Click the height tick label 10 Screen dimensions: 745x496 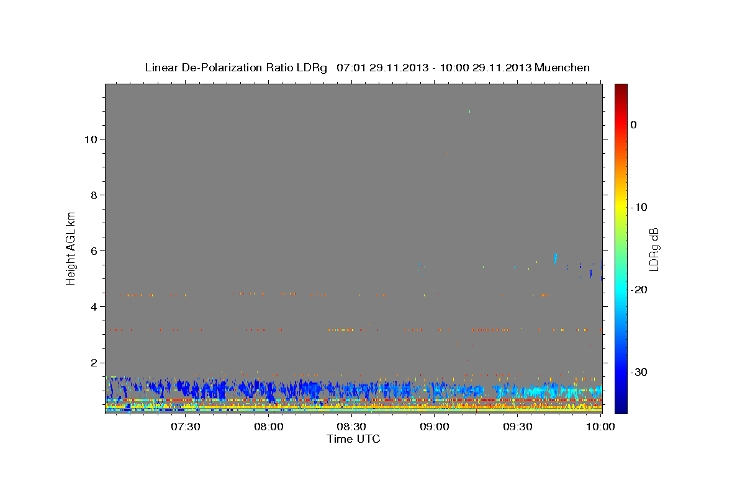tap(90, 139)
